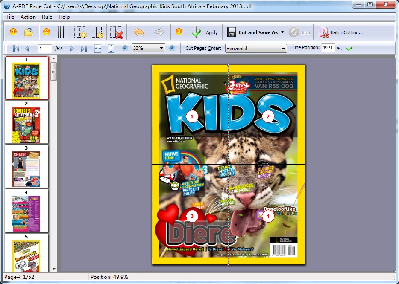Open a PDF file with folder icon
The width and height of the screenshot is (399, 284).
click(x=29, y=32)
